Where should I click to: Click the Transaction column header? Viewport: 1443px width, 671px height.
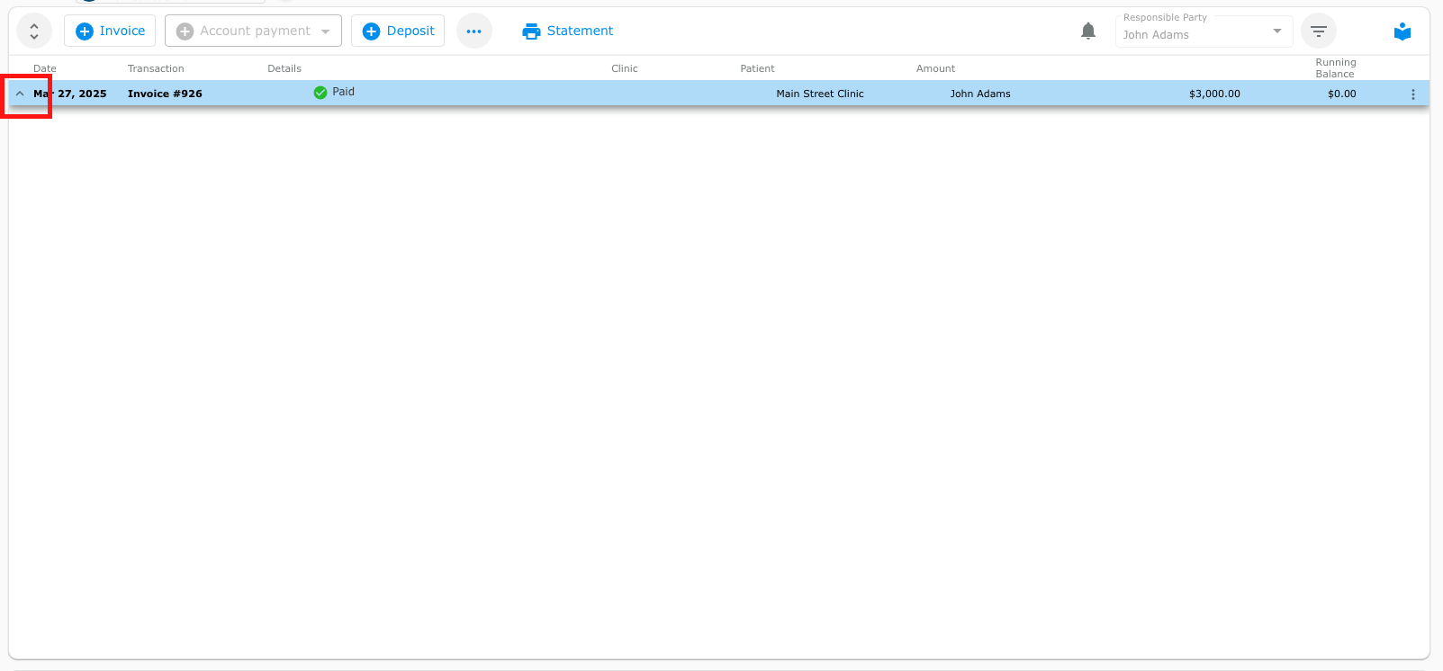pyautogui.click(x=156, y=68)
